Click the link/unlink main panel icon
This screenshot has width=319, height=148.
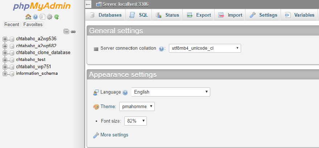[x=73, y=32]
